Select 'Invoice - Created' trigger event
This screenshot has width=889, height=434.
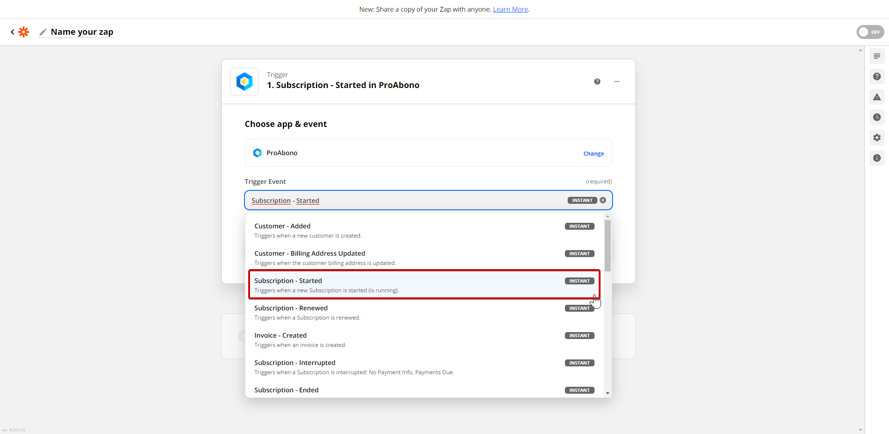pos(425,340)
